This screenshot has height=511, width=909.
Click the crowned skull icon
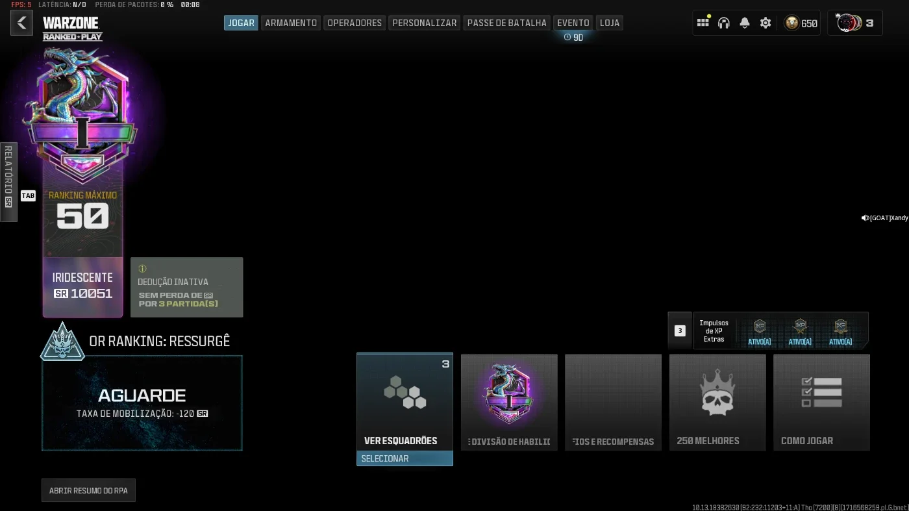(x=717, y=392)
